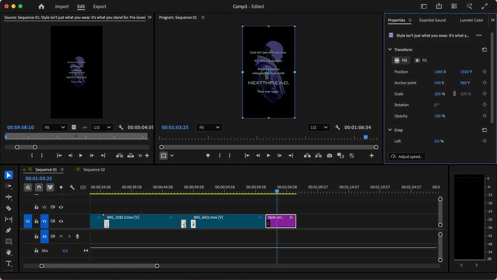Viewport: 497px width, 280px height.
Task: Open Program monitor zoom Fit dropdown
Action: [x=209, y=127]
